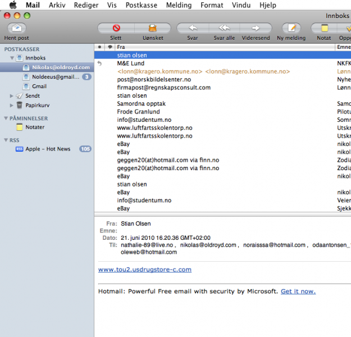Click Svar alle reply-all button
351x337 pixels.
[x=224, y=28]
